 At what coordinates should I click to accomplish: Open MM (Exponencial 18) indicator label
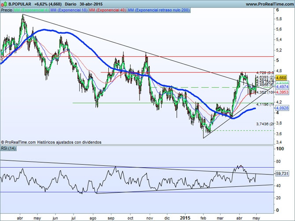(x=69, y=10)
